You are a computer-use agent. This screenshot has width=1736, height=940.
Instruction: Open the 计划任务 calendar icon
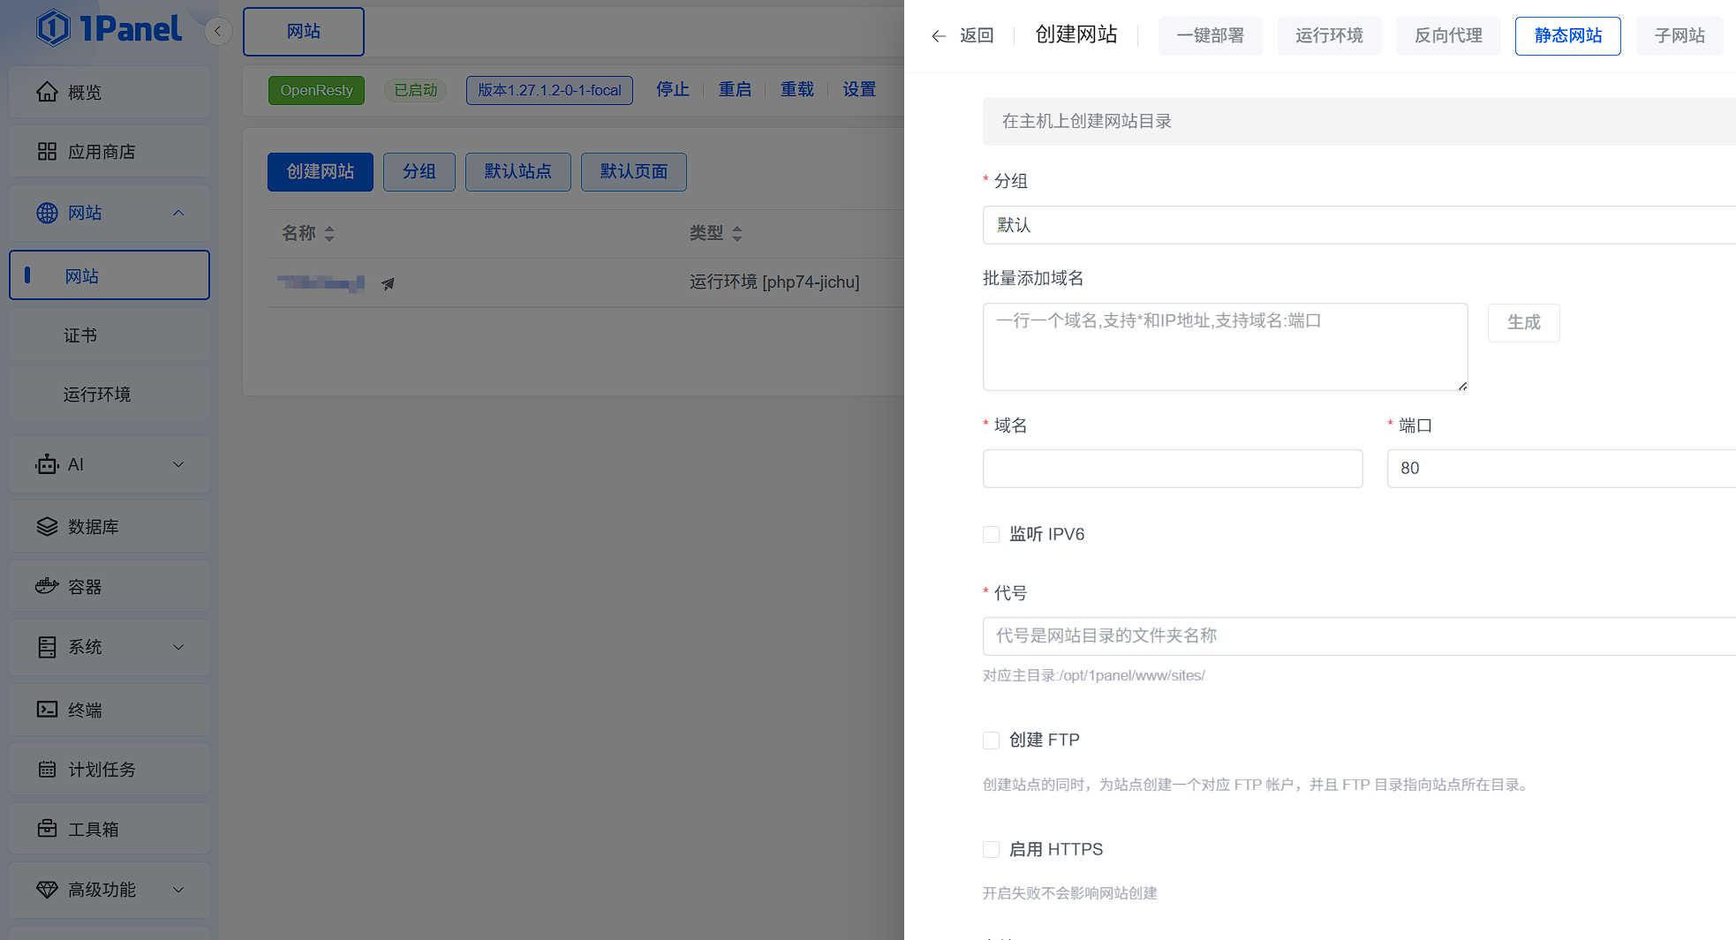(47, 770)
